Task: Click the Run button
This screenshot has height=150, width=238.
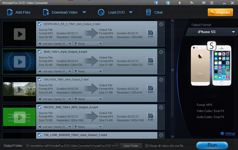Action: [x=212, y=145]
